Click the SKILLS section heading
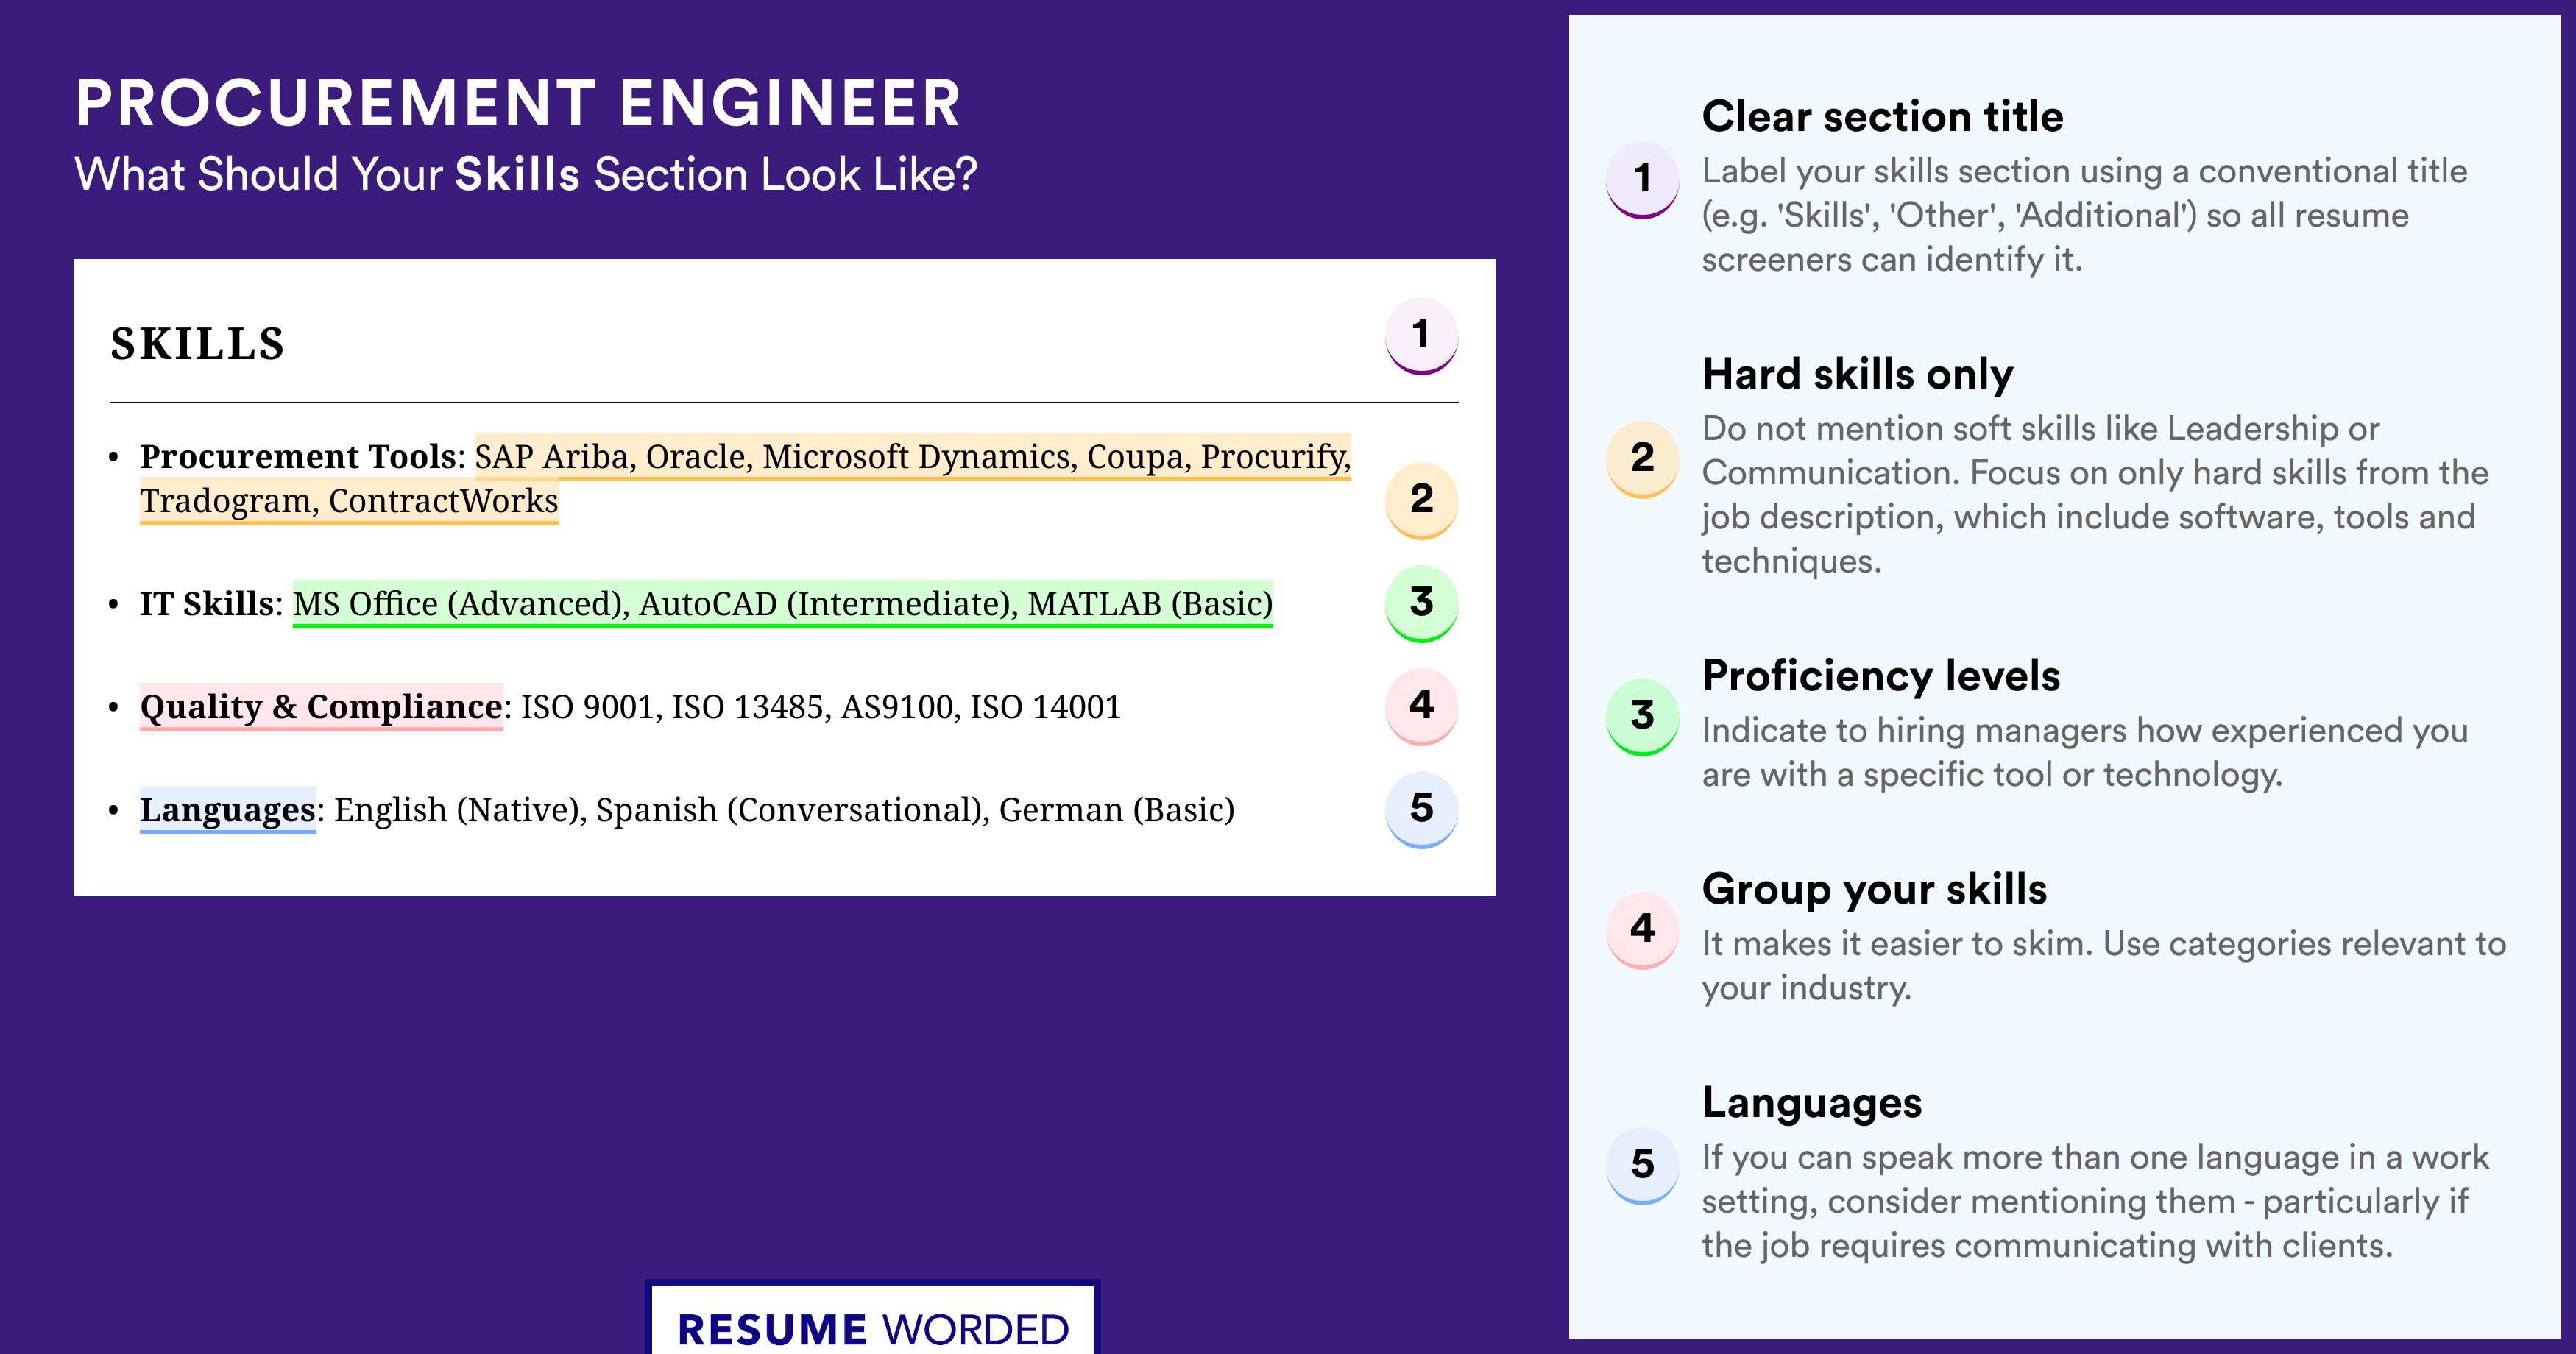 198,345
